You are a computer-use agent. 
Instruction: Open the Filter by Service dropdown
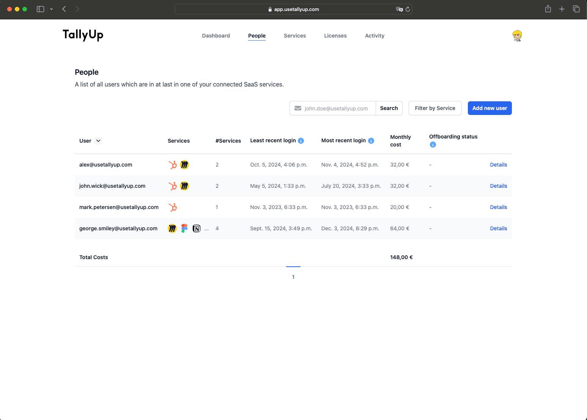point(435,108)
